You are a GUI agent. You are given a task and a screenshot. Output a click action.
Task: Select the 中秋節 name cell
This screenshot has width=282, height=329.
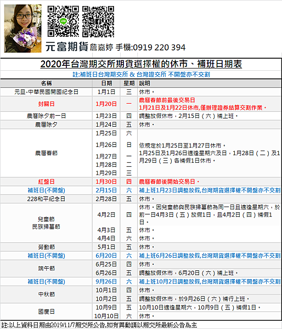click(x=46, y=294)
